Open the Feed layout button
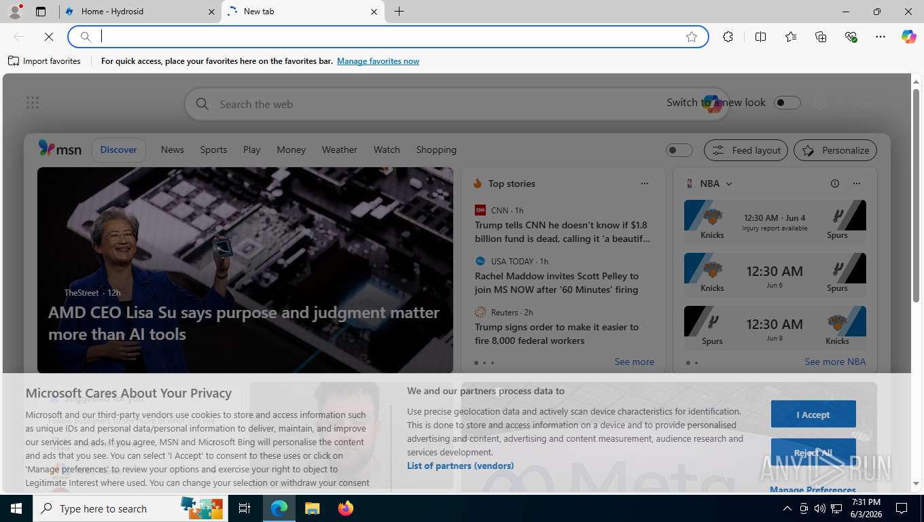 pyautogui.click(x=746, y=150)
